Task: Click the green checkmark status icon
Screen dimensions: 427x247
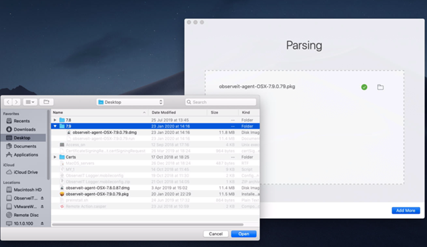Action: (x=364, y=87)
